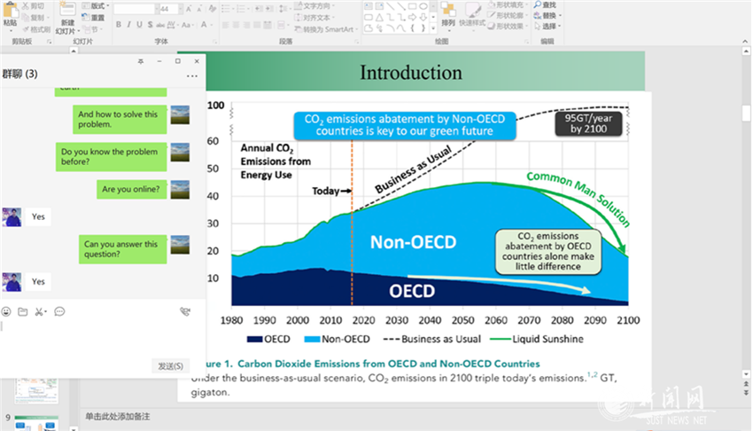Toggle Bold formatting in font group

point(118,24)
